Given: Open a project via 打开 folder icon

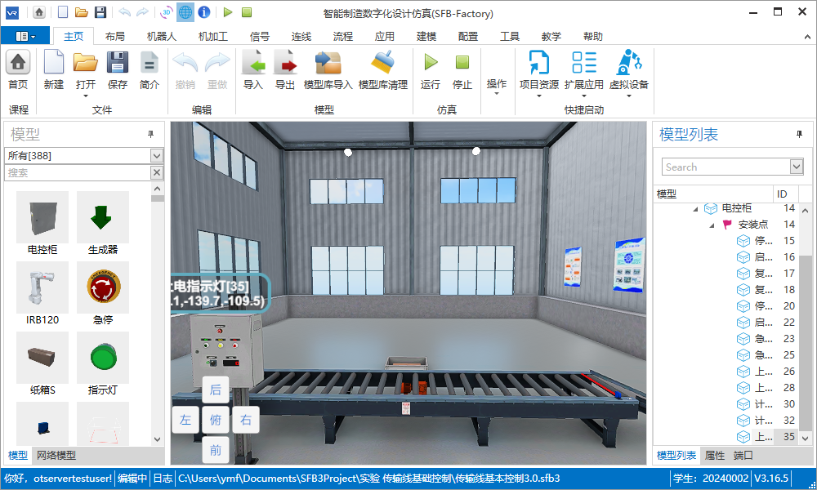Looking at the screenshot, I should (86, 63).
